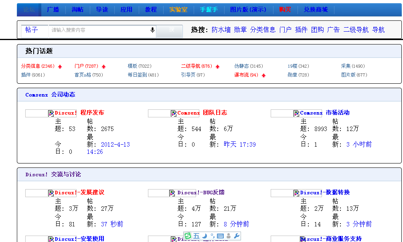The height and width of the screenshot is (242, 403).
Task: Open hot topic 瀑布流 (94)
Action: pyautogui.click(x=246, y=75)
